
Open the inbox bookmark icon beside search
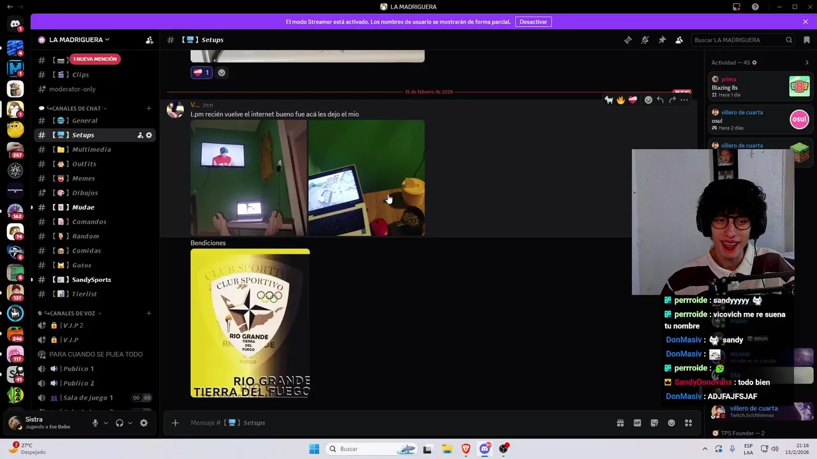tap(807, 40)
